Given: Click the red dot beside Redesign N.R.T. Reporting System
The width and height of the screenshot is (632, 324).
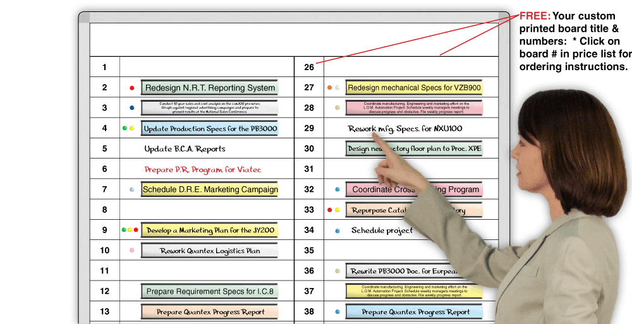Looking at the screenshot, I should point(131,88).
